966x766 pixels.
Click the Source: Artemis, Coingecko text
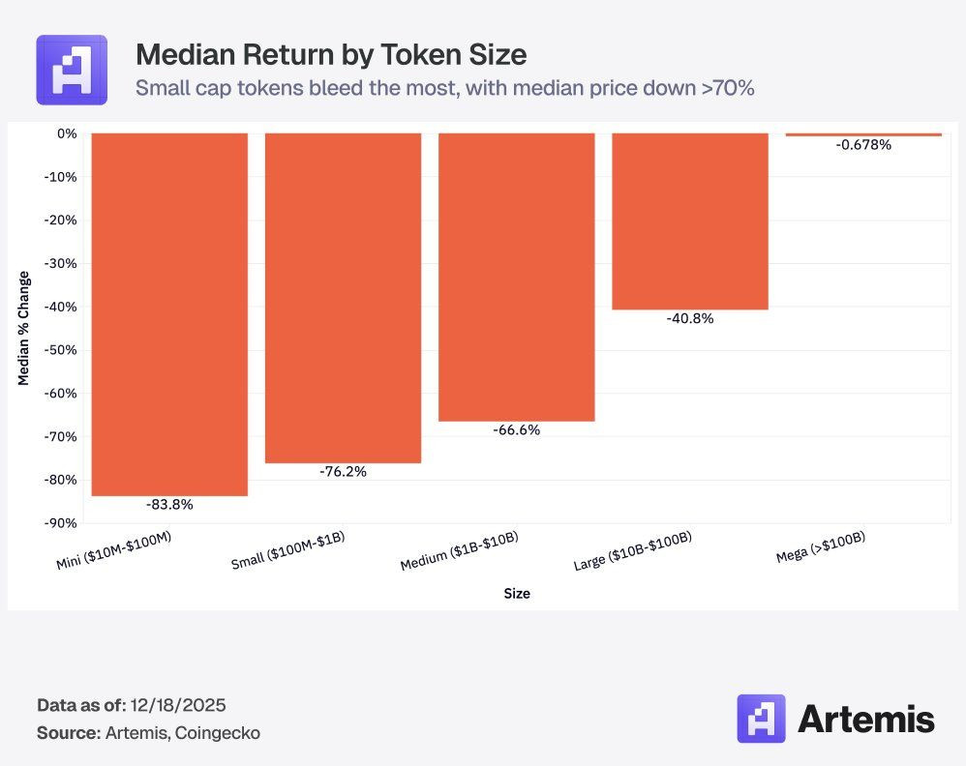tap(148, 733)
